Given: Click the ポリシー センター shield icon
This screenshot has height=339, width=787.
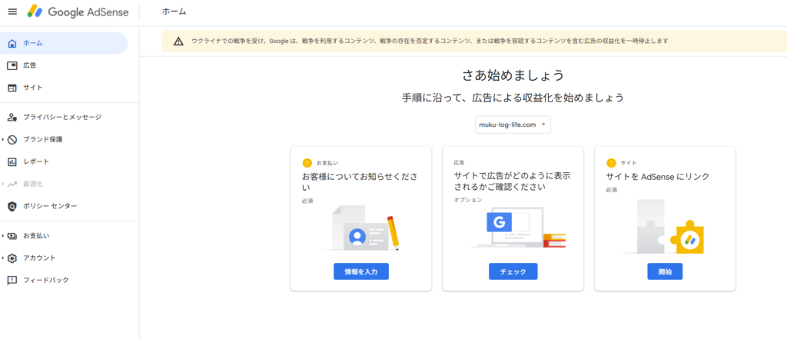Looking at the screenshot, I should tap(12, 206).
